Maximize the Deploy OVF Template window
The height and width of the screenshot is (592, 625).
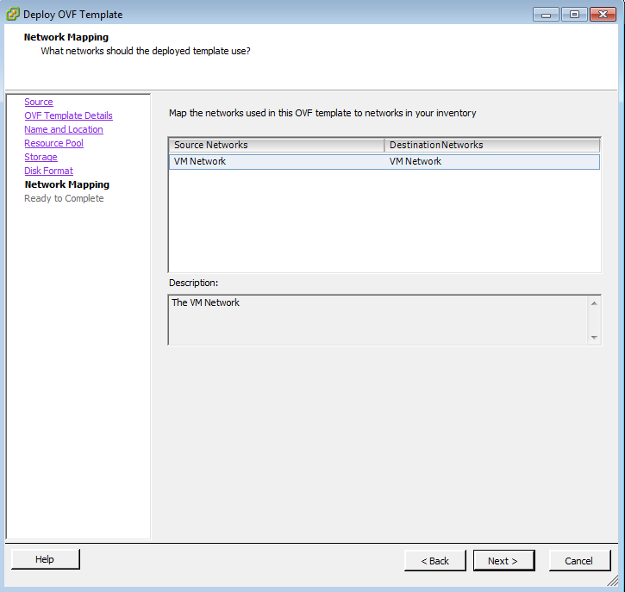point(574,15)
